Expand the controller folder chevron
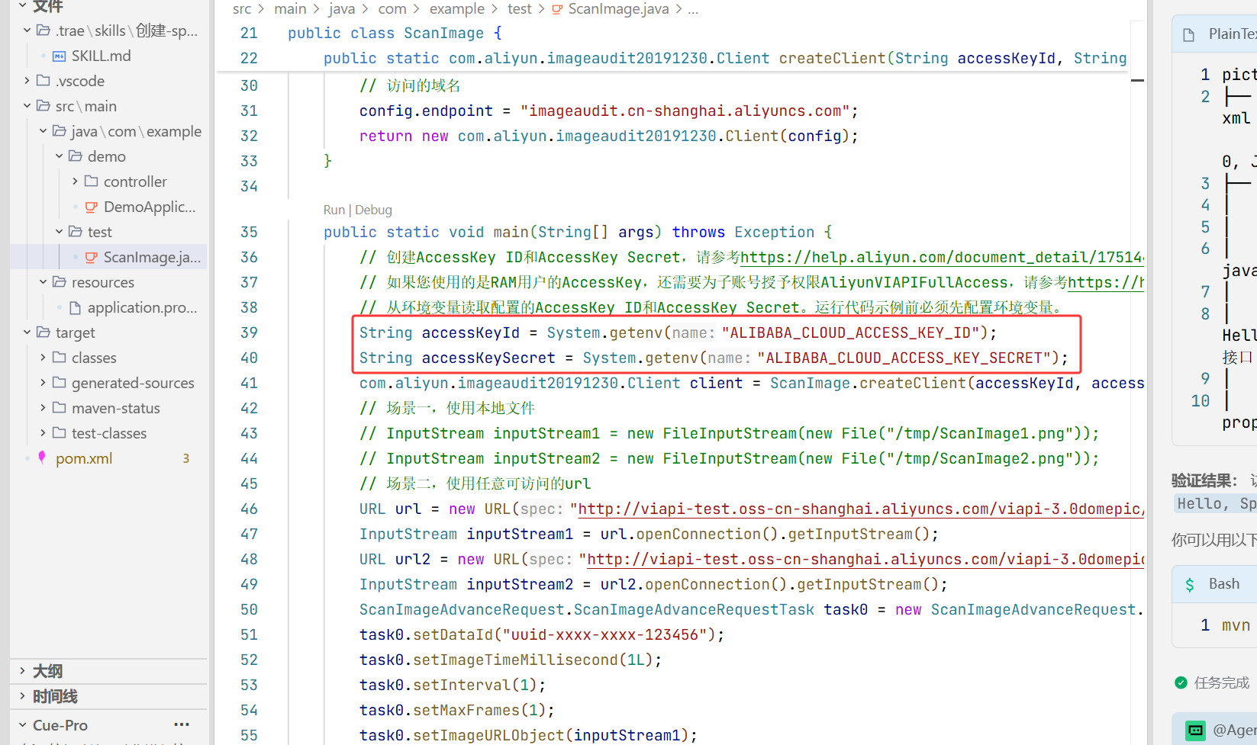 [x=75, y=181]
